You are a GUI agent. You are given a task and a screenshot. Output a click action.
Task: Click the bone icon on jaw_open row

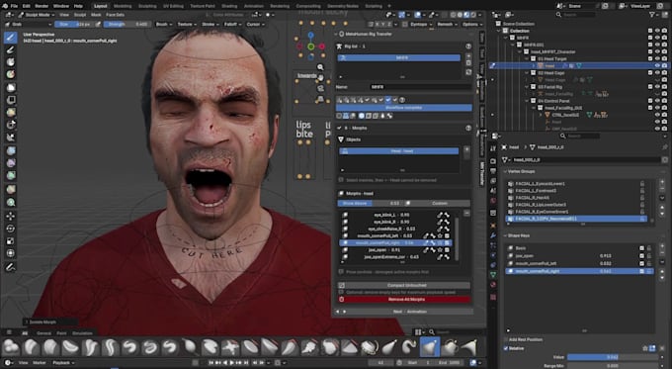pyautogui.click(x=433, y=249)
